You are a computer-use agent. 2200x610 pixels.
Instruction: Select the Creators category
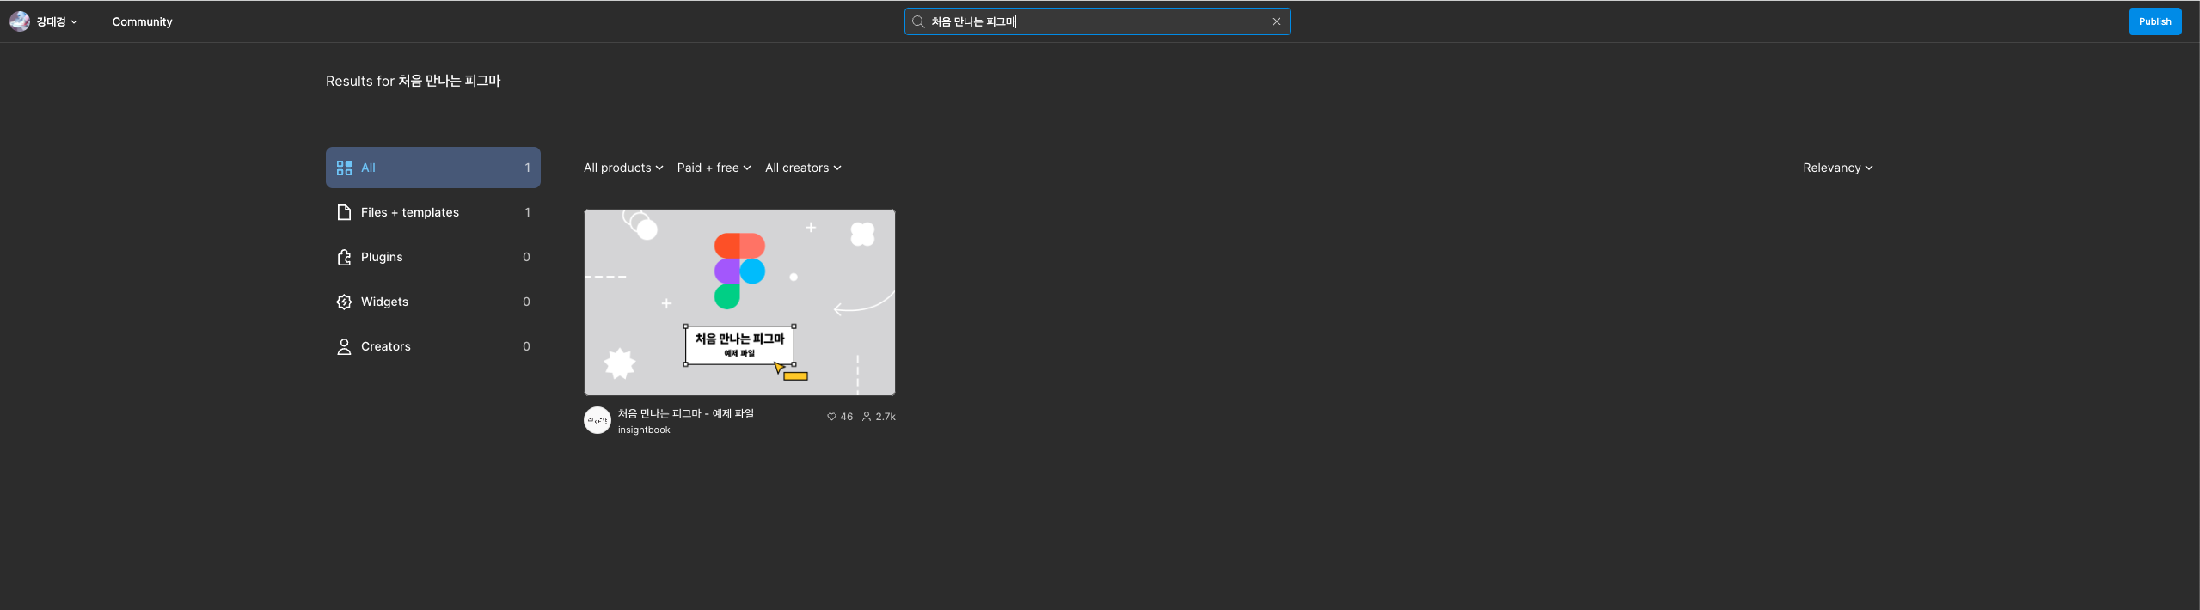(x=433, y=346)
